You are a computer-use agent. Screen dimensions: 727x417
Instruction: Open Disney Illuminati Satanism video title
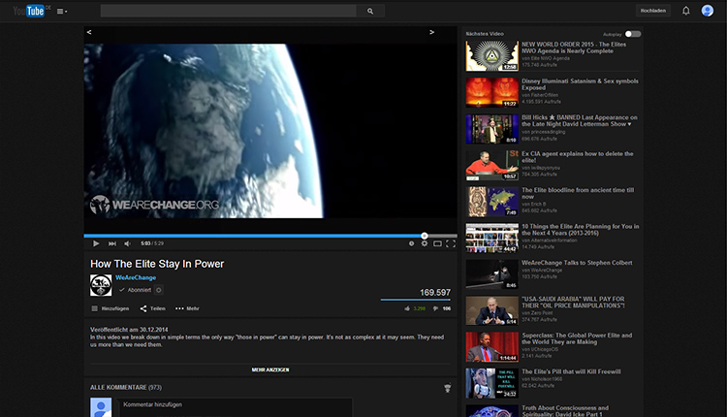click(x=580, y=84)
